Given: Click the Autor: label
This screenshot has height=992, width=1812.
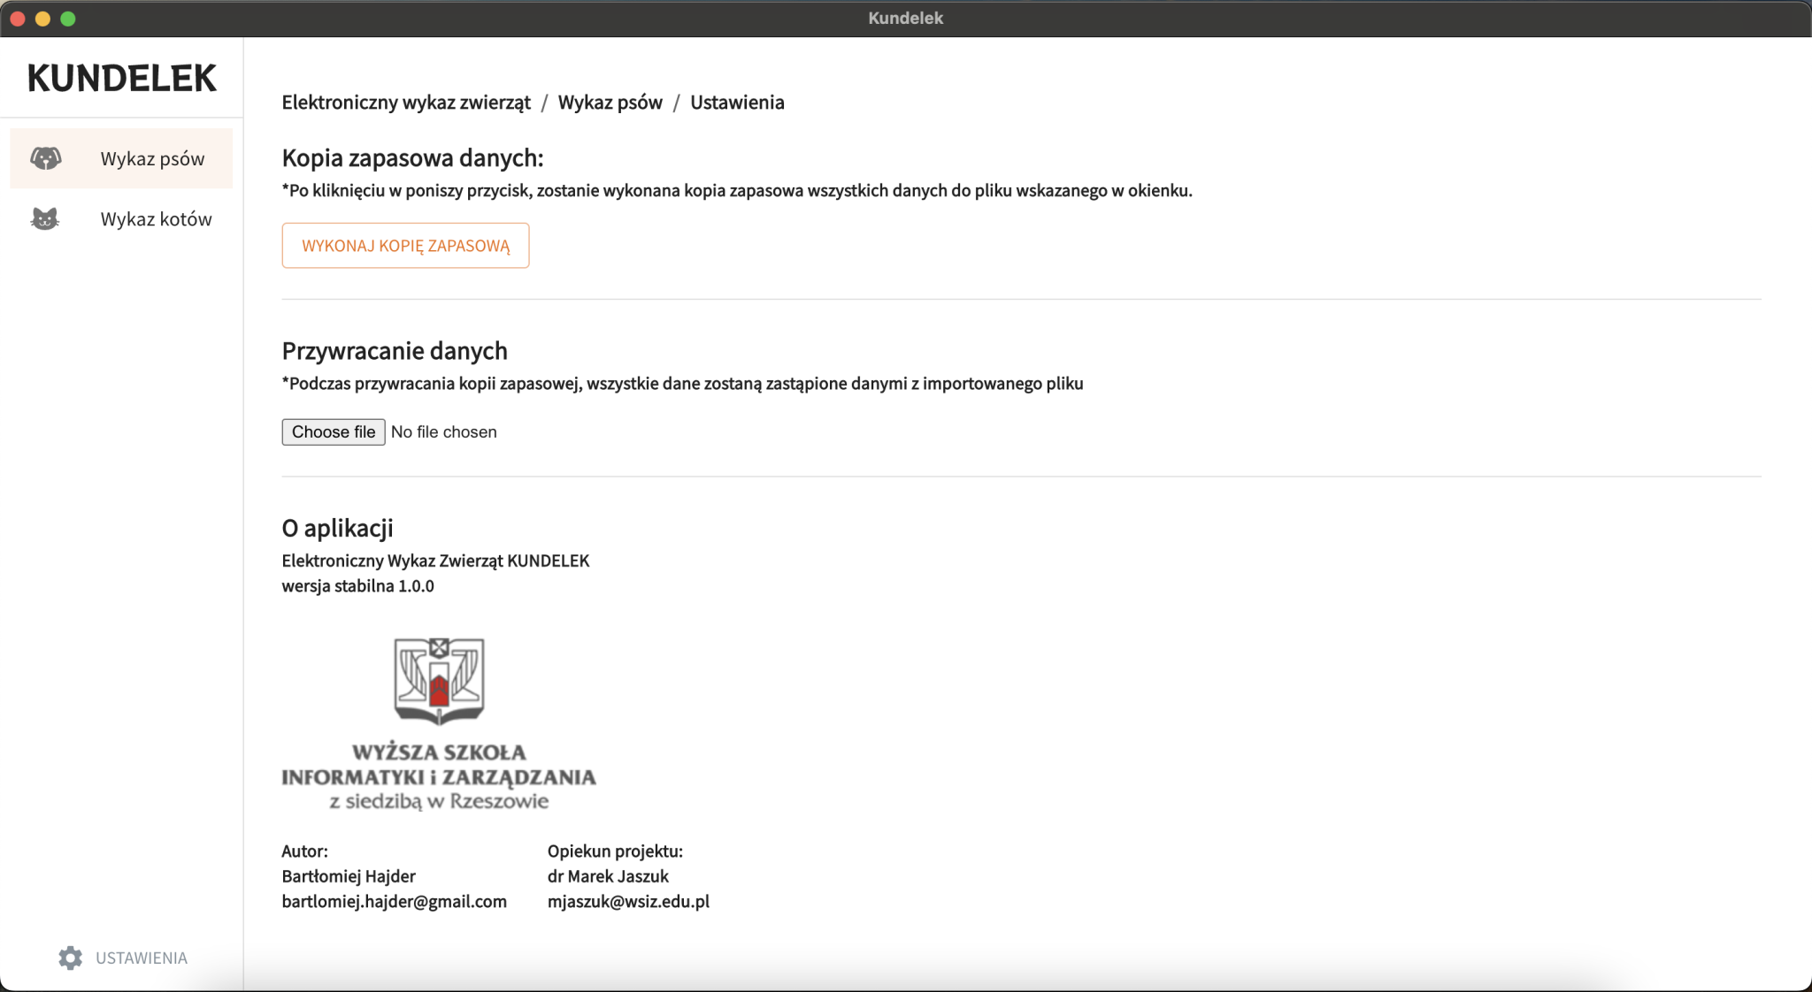Looking at the screenshot, I should tap(305, 851).
